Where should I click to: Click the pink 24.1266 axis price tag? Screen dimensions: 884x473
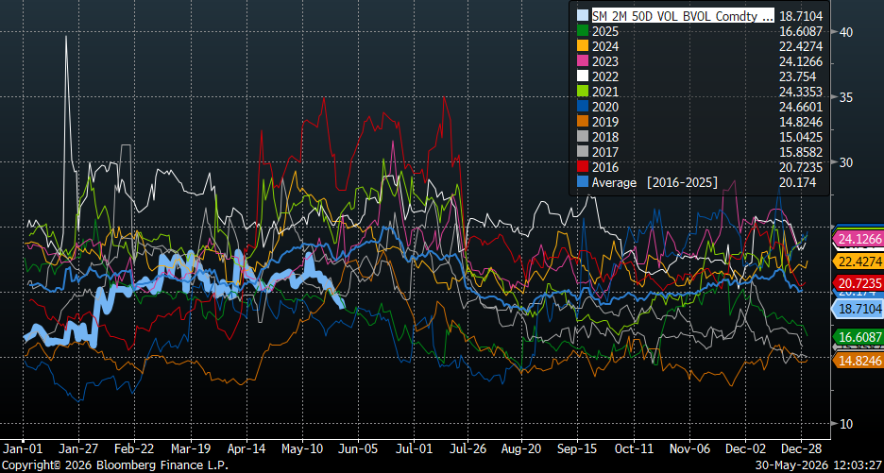(x=858, y=240)
